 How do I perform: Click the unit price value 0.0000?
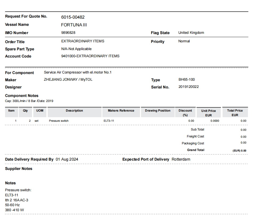215,121
